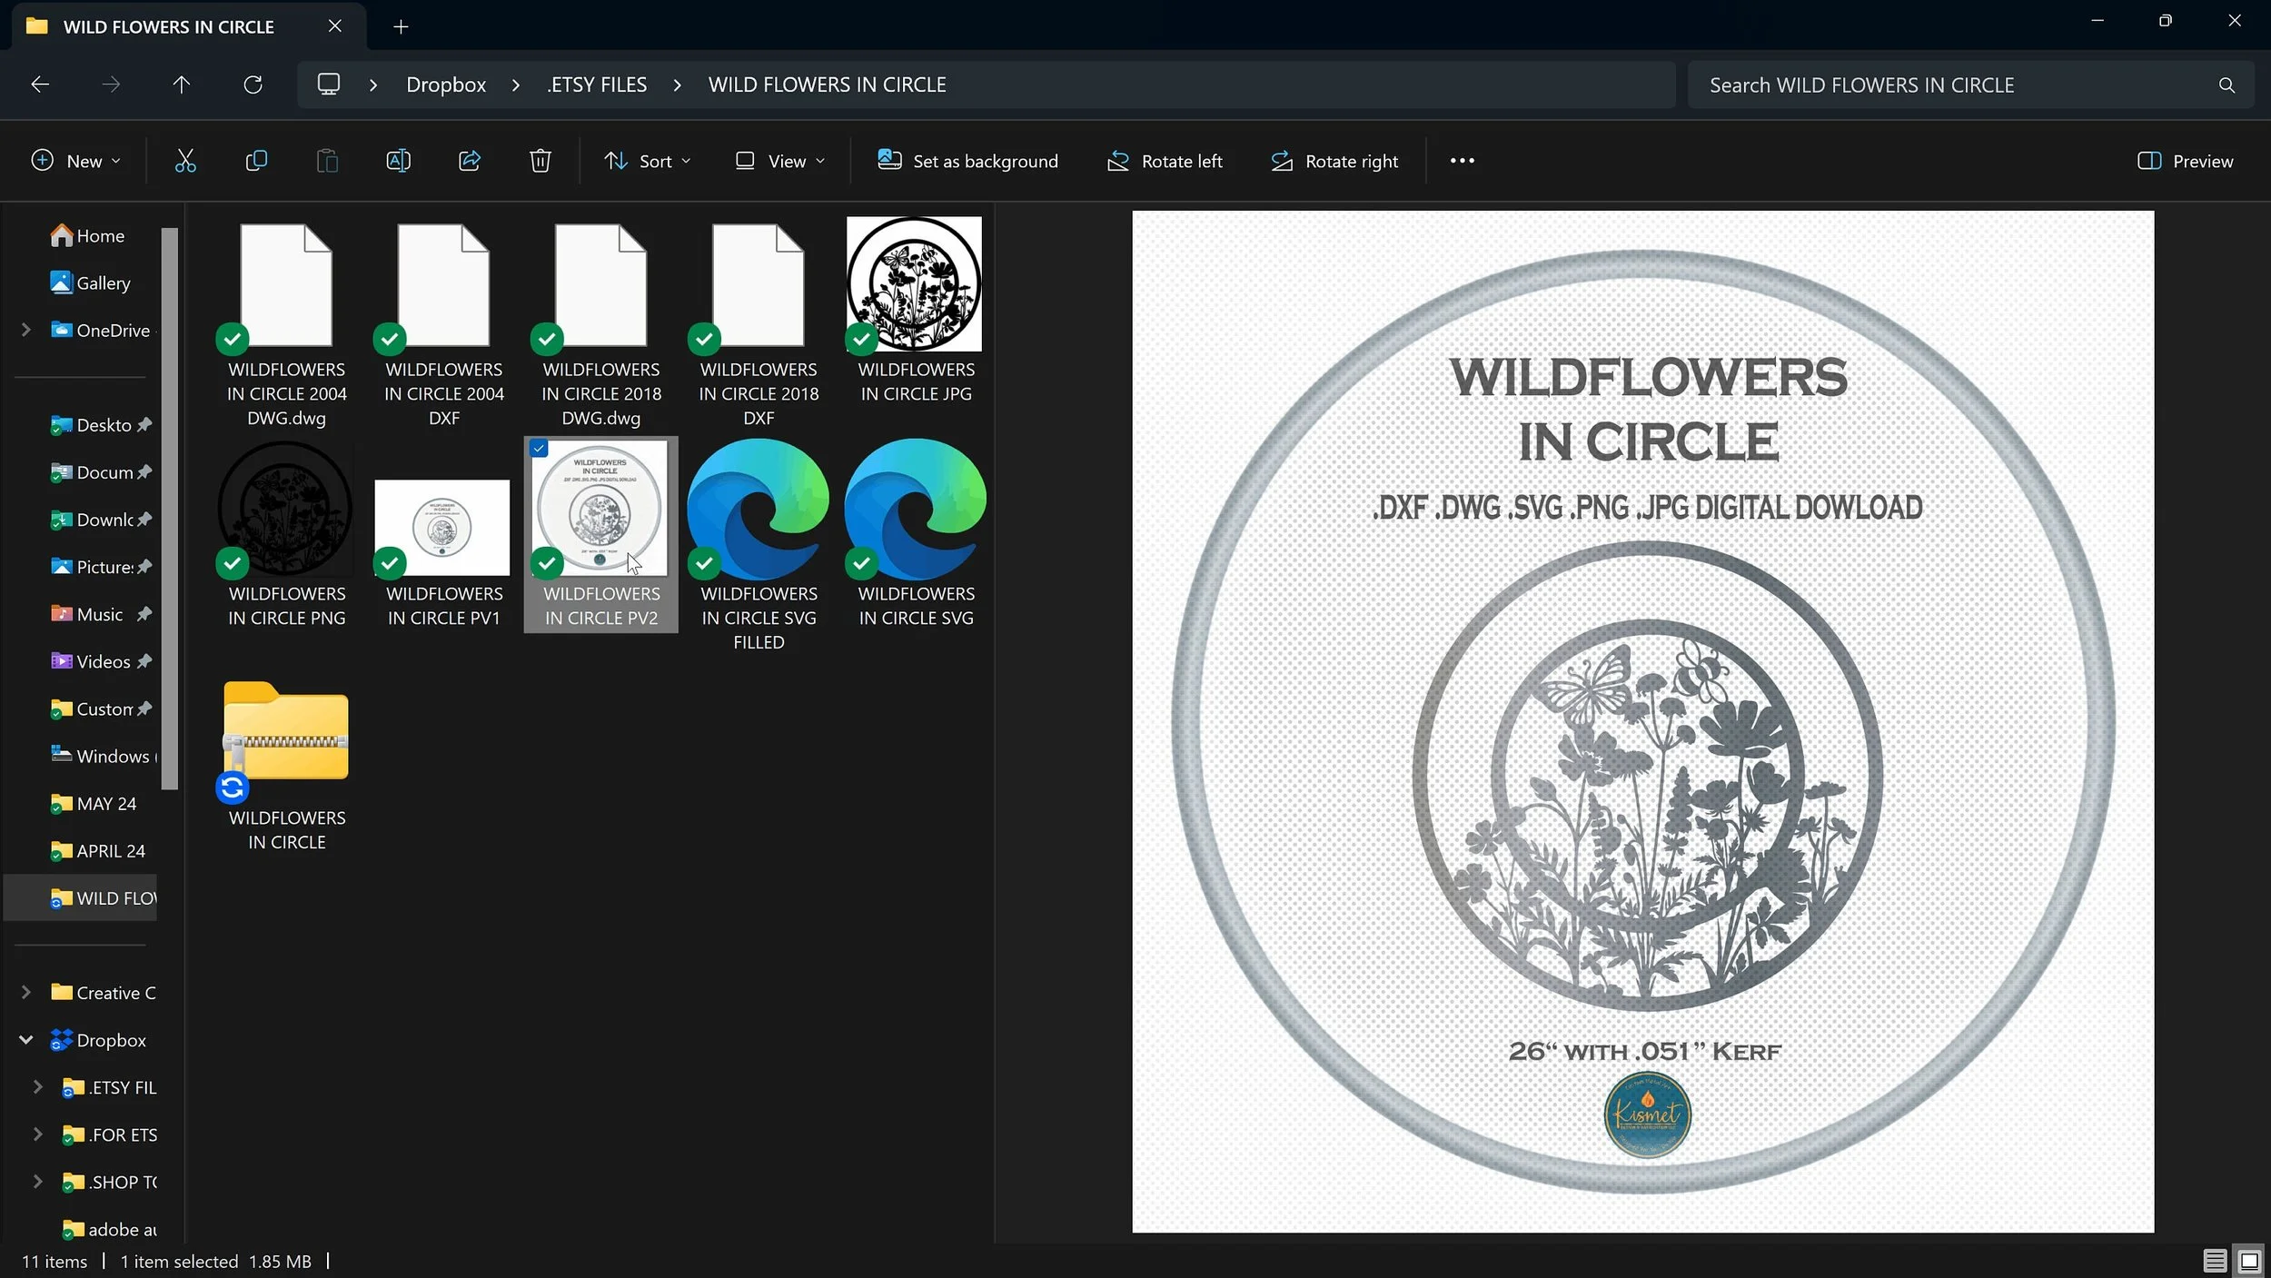Image resolution: width=2271 pixels, height=1278 pixels.
Task: Click the large preview image
Action: tap(1642, 721)
